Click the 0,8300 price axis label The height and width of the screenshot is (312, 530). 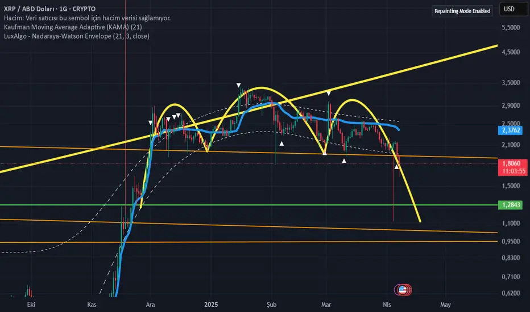coord(511,258)
